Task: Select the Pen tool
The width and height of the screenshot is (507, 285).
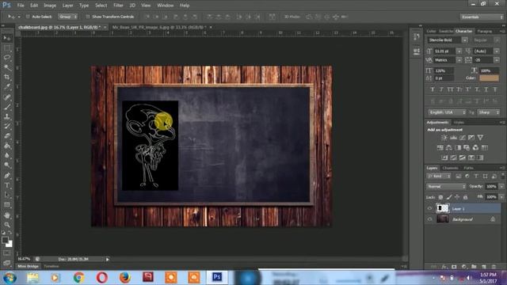Action: click(x=7, y=176)
